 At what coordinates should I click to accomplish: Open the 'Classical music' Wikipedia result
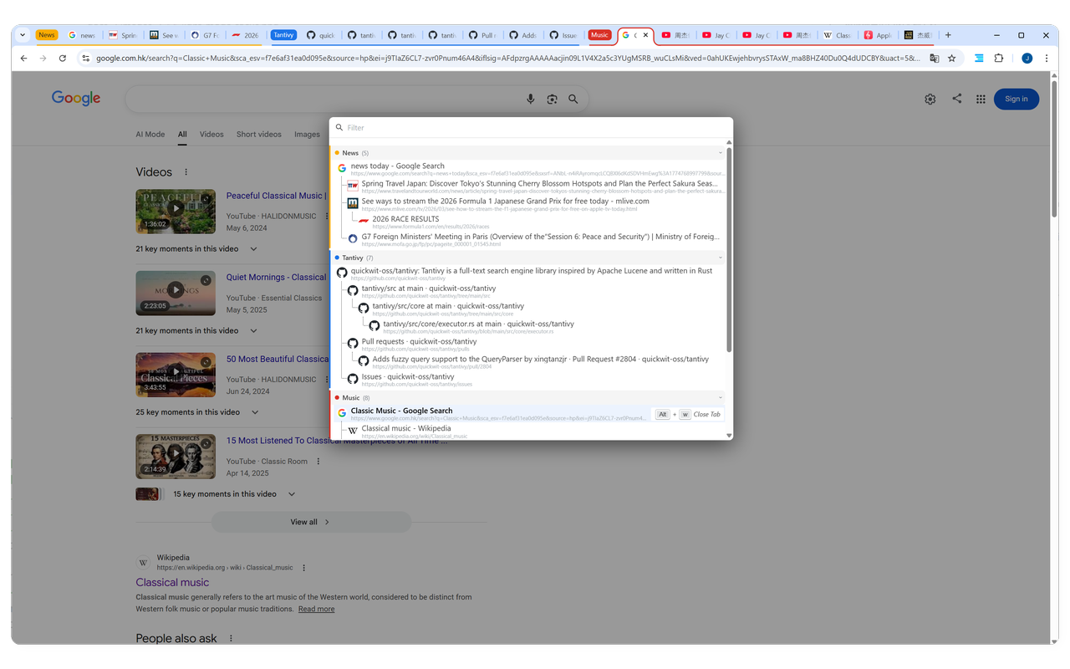(172, 582)
